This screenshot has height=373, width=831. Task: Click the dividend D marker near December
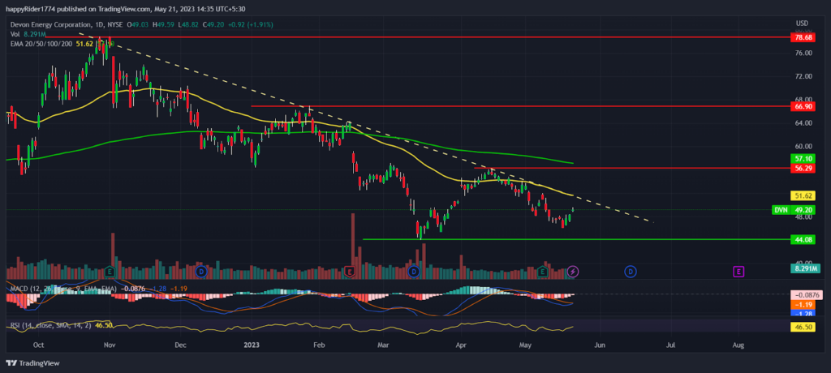[x=201, y=272]
